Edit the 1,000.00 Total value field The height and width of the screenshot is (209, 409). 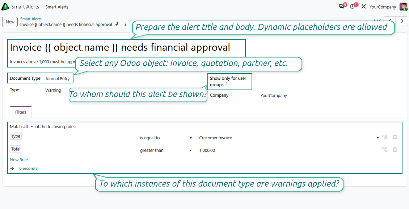(207, 151)
